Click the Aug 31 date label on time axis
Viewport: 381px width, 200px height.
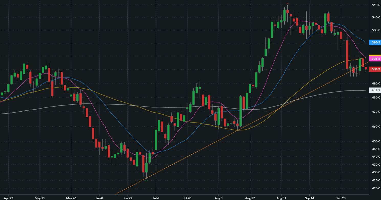(x=281, y=198)
